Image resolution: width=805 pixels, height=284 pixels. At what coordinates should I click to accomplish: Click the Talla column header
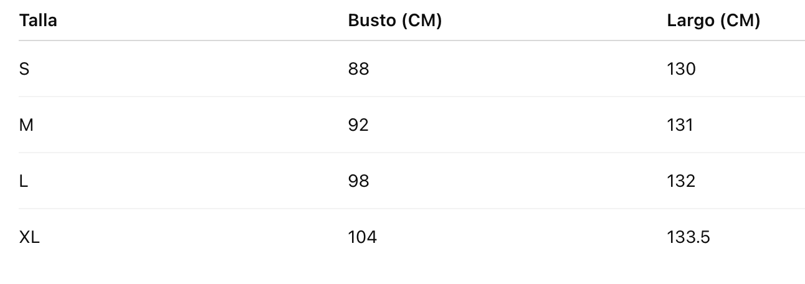[38, 21]
